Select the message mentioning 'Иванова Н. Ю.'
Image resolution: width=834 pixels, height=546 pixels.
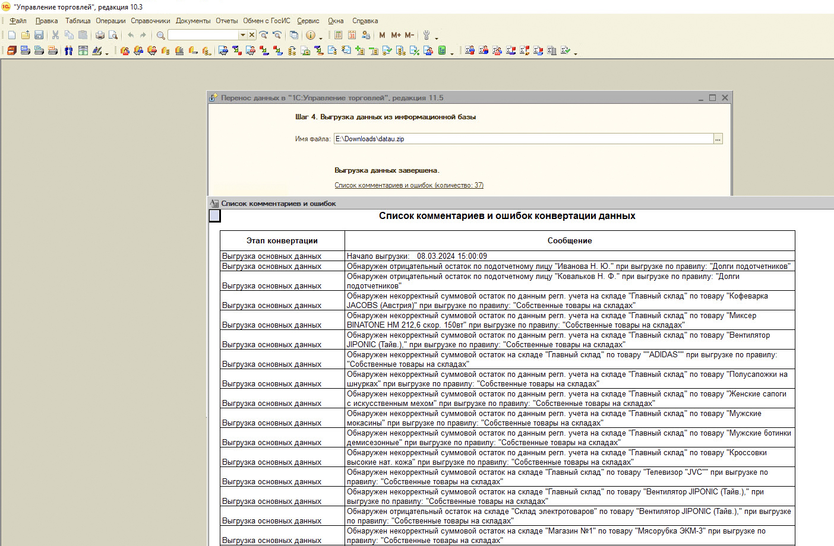point(570,266)
